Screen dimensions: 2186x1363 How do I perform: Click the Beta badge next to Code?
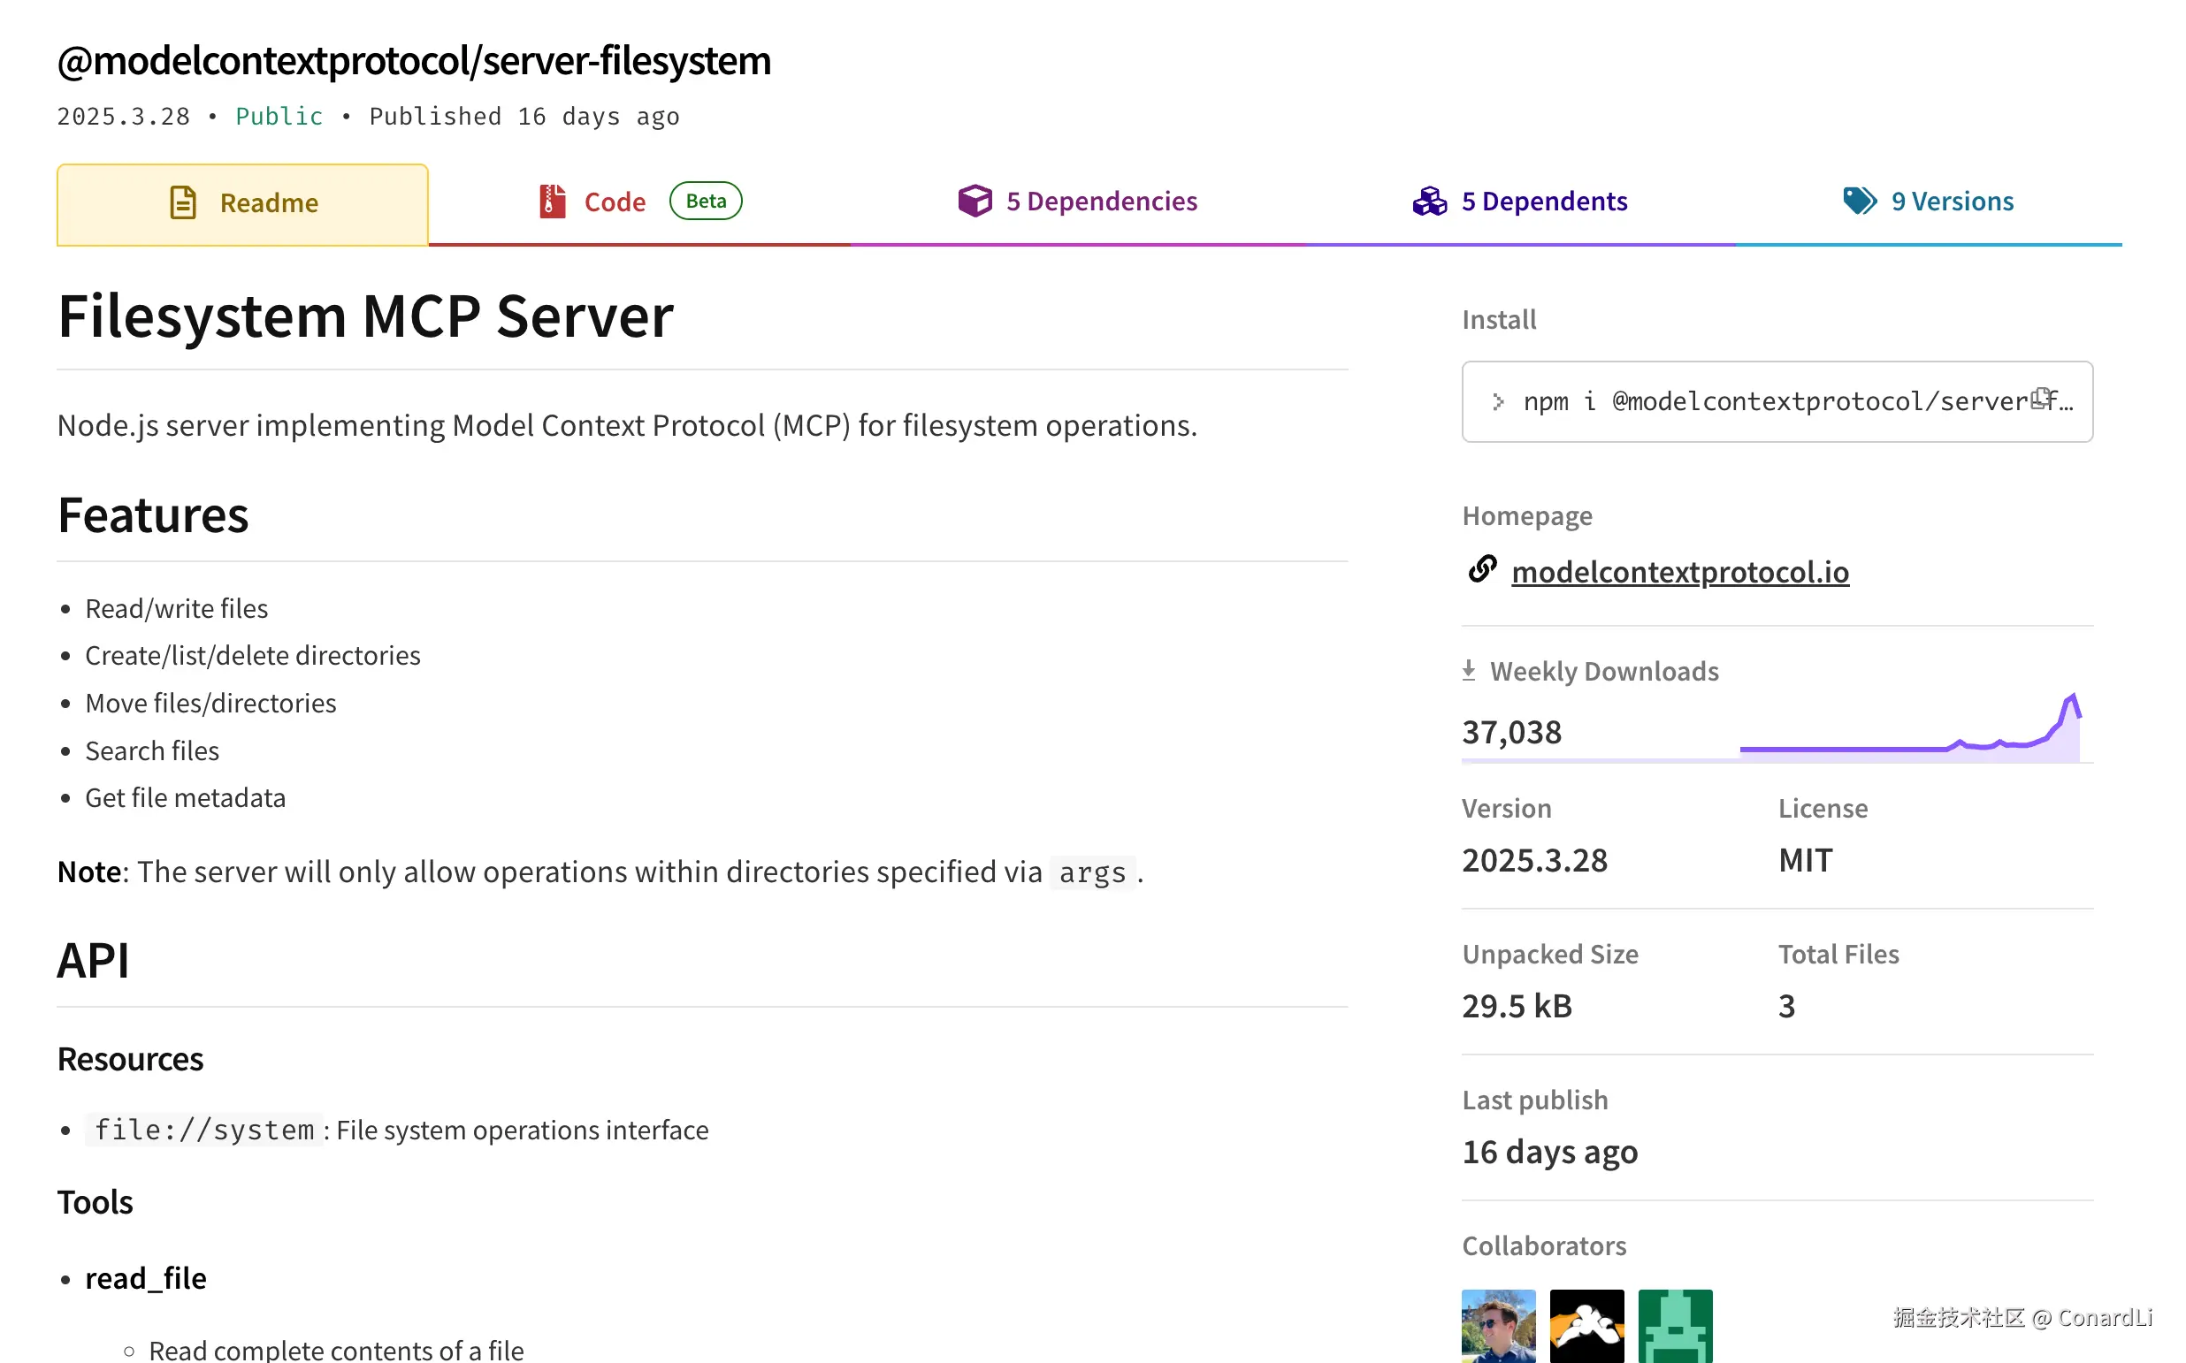click(705, 200)
